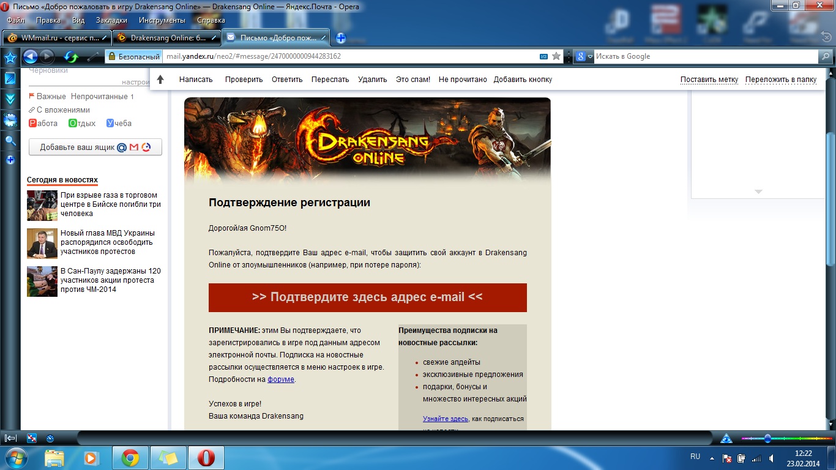The width and height of the screenshot is (836, 470).
Task: Click the Добавьте ваш ящик button
Action: [95, 147]
